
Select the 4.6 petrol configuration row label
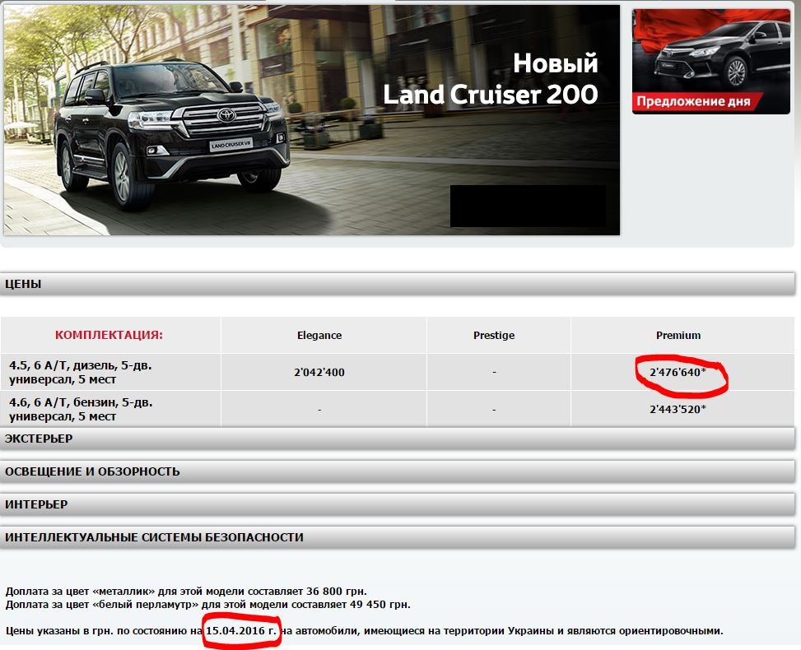click(x=81, y=409)
